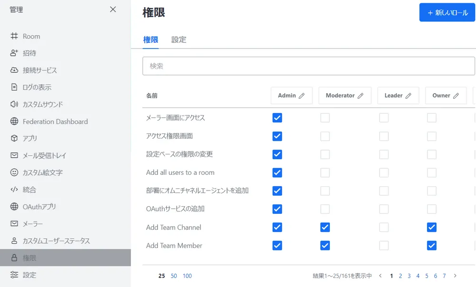Click the Owner role button
Image resolution: width=476 pixels, height=287 pixels.
(446, 96)
